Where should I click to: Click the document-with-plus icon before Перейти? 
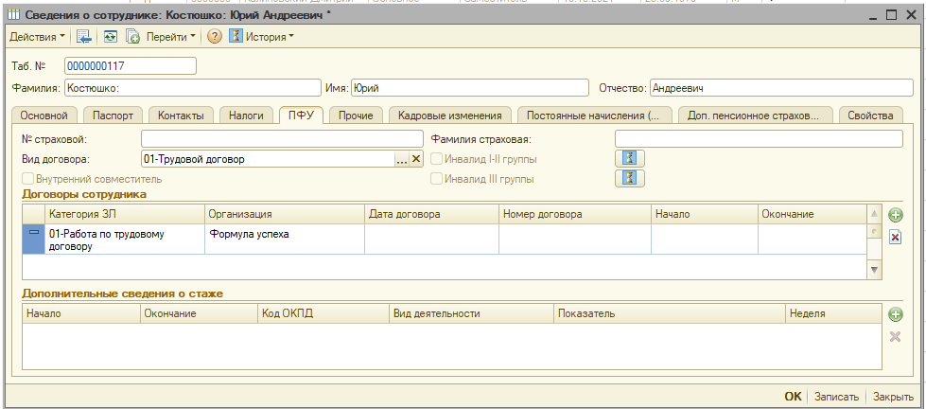click(x=133, y=37)
